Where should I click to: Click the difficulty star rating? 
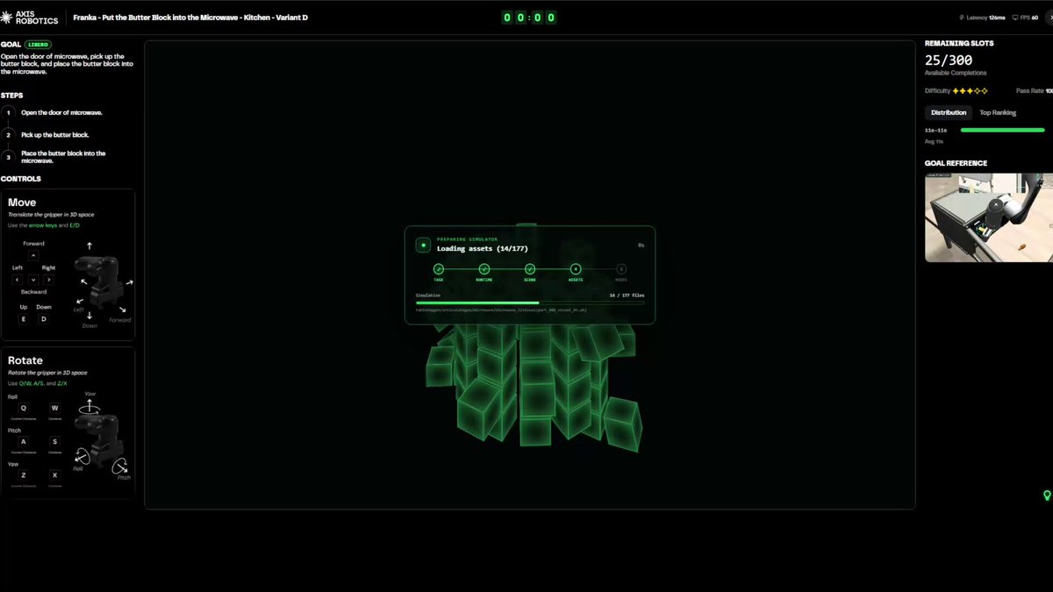coord(971,91)
